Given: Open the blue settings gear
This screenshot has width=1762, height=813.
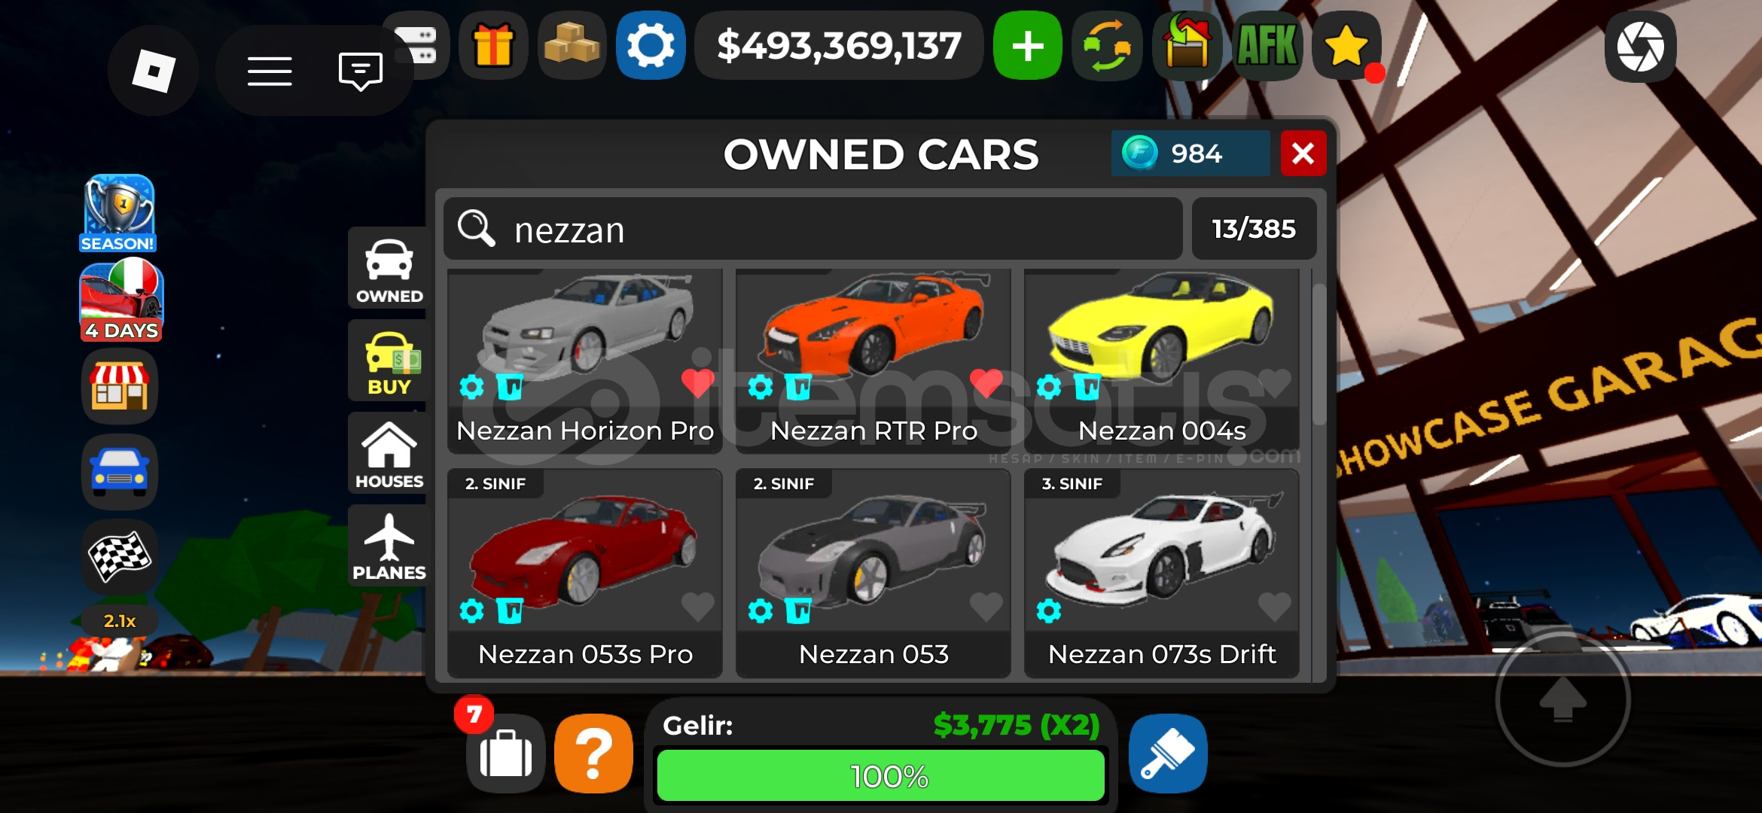Looking at the screenshot, I should click(651, 45).
